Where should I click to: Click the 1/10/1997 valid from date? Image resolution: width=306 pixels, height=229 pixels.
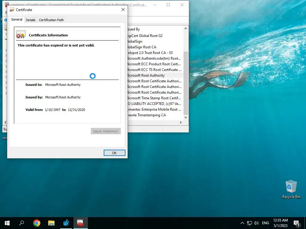(x=53, y=110)
